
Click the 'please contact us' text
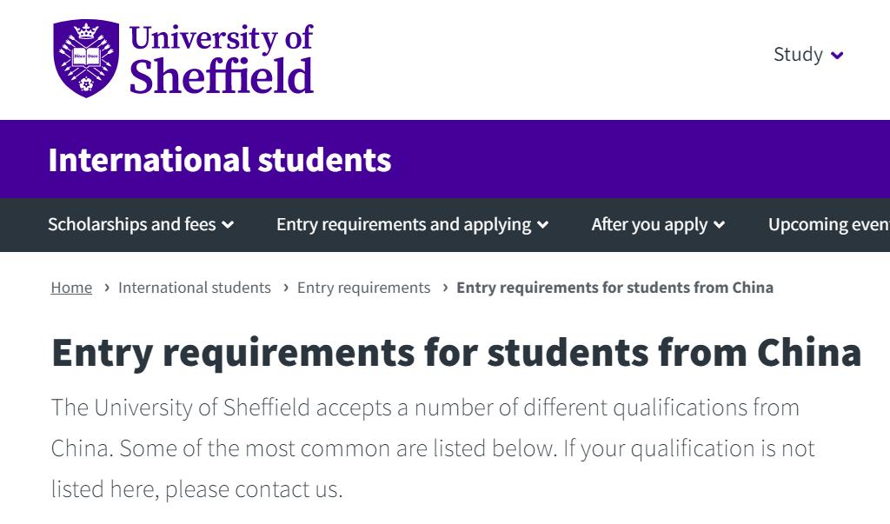click(x=252, y=489)
